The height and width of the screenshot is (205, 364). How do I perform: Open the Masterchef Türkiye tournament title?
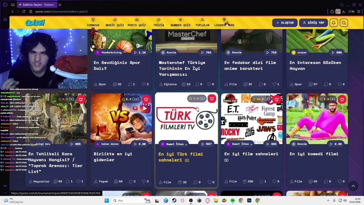[x=182, y=68]
